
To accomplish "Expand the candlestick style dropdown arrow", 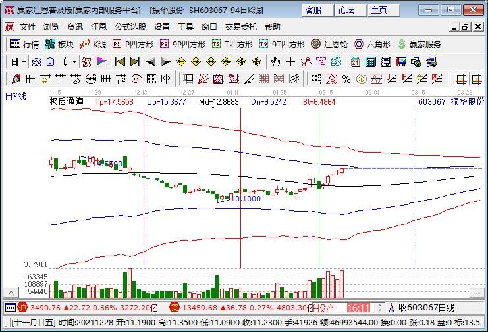I will tap(74, 62).
